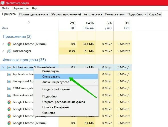This screenshot has height=127, width=168.
Task: Choose Подробно in the context menu
Action: tap(66, 96)
